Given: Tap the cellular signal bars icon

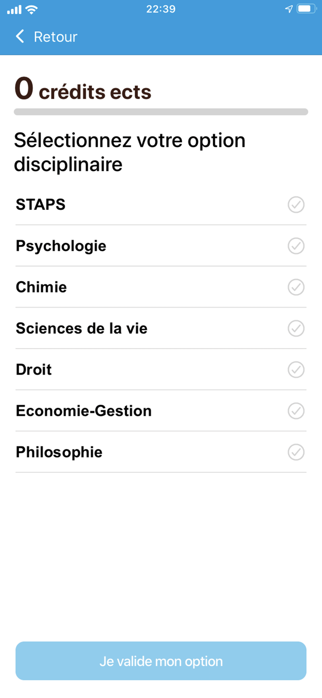Looking at the screenshot, I should pos(13,8).
